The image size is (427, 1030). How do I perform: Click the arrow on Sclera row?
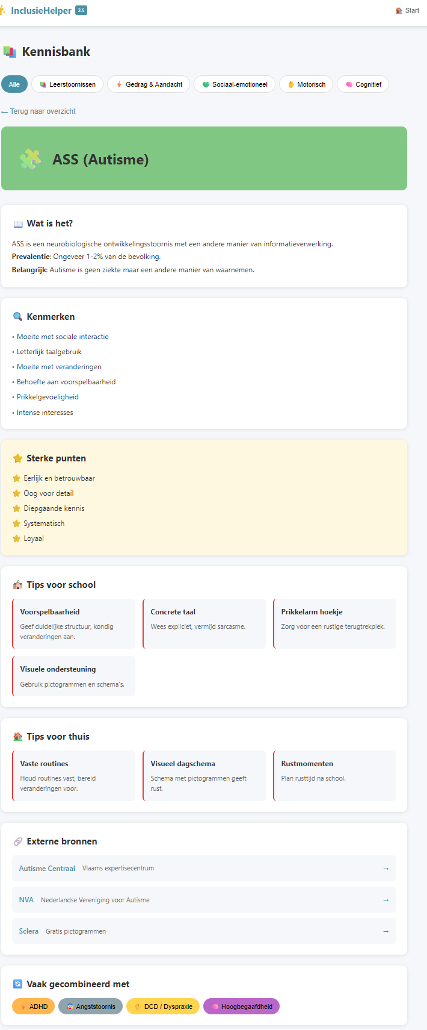pyautogui.click(x=386, y=931)
